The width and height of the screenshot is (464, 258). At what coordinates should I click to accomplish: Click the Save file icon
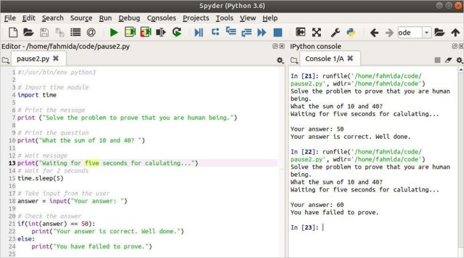pos(44,33)
